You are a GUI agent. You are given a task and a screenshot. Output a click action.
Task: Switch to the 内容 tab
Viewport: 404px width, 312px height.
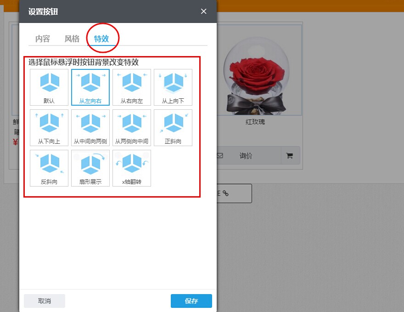43,39
